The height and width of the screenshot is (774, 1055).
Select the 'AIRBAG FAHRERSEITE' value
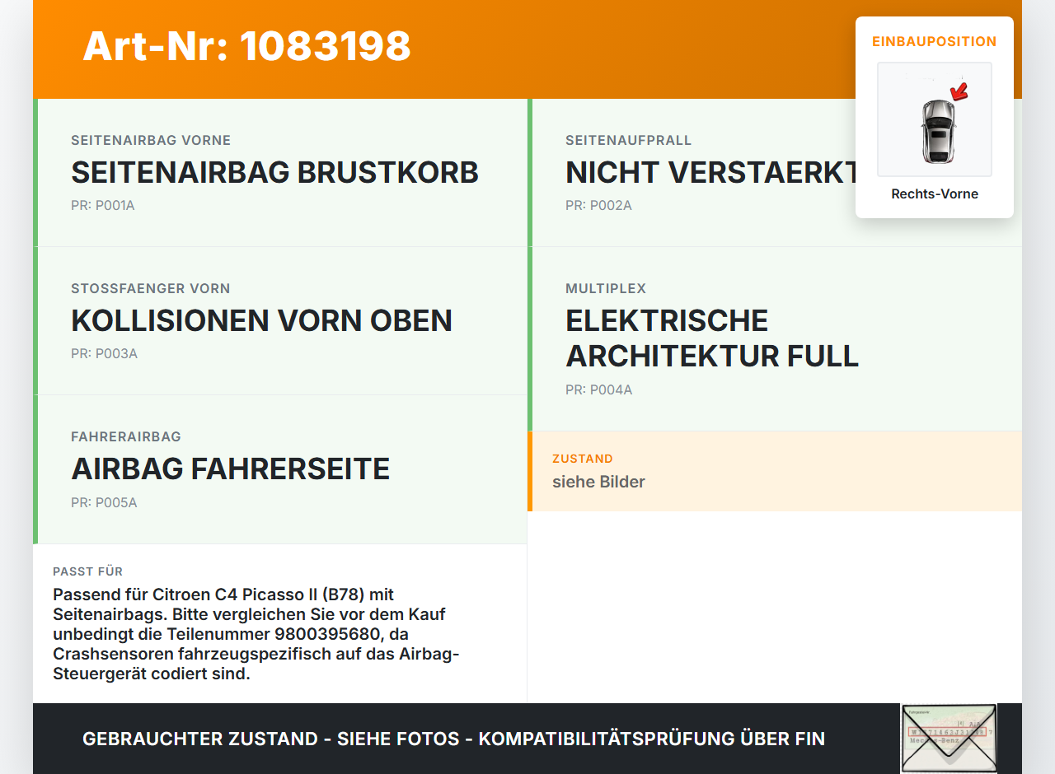click(x=231, y=469)
